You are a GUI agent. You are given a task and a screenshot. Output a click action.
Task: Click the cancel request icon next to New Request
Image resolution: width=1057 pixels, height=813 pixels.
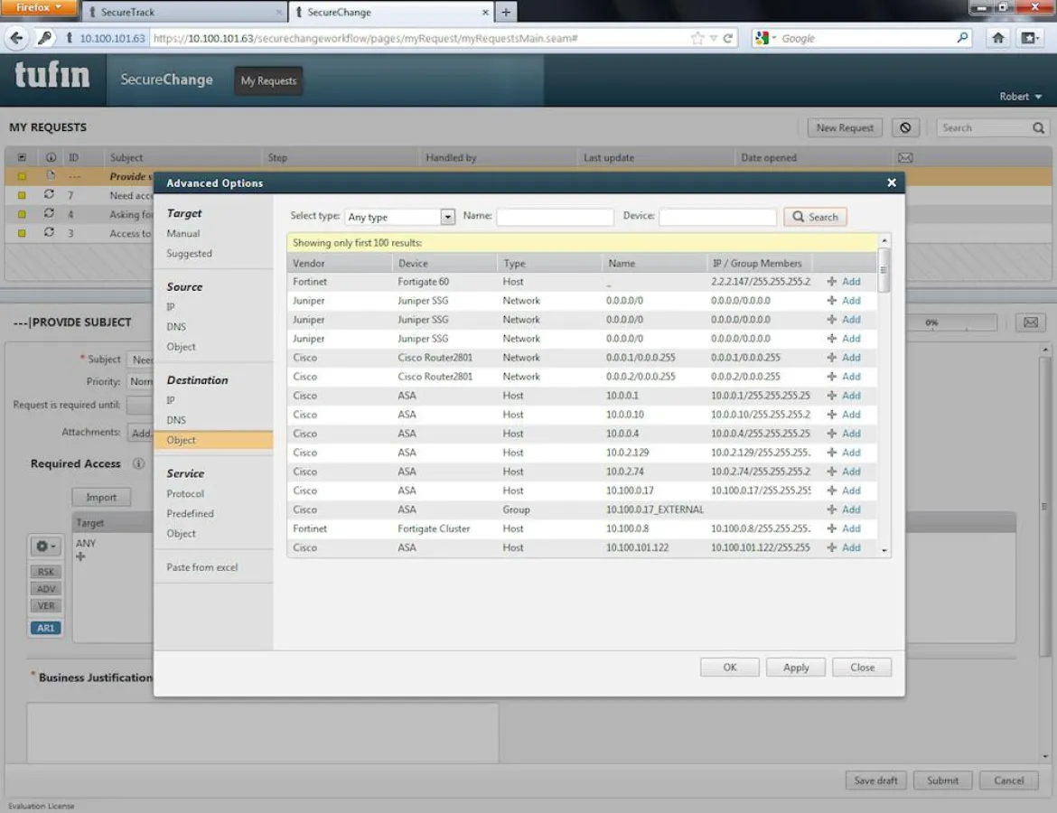(x=905, y=128)
